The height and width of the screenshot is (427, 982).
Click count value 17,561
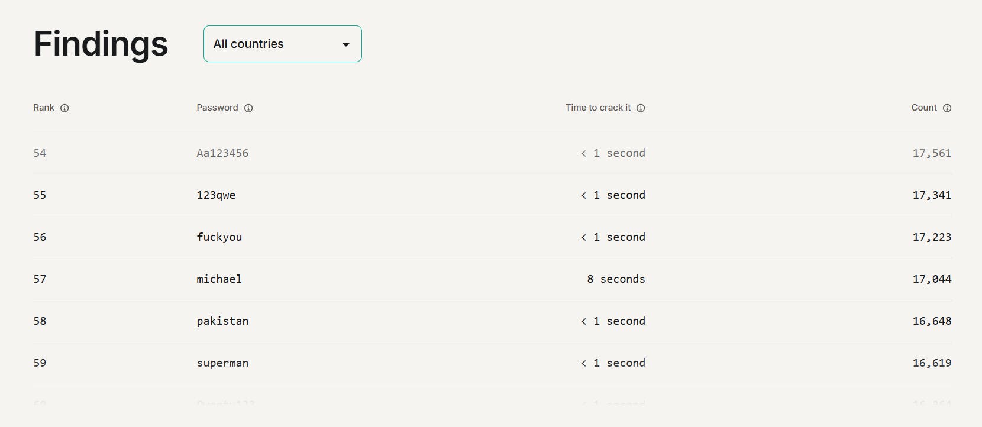[932, 153]
